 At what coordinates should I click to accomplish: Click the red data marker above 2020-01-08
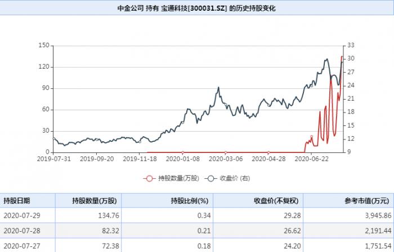coord(183,152)
